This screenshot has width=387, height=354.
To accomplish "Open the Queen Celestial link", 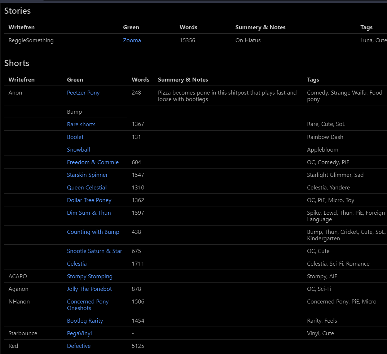I will [87, 187].
